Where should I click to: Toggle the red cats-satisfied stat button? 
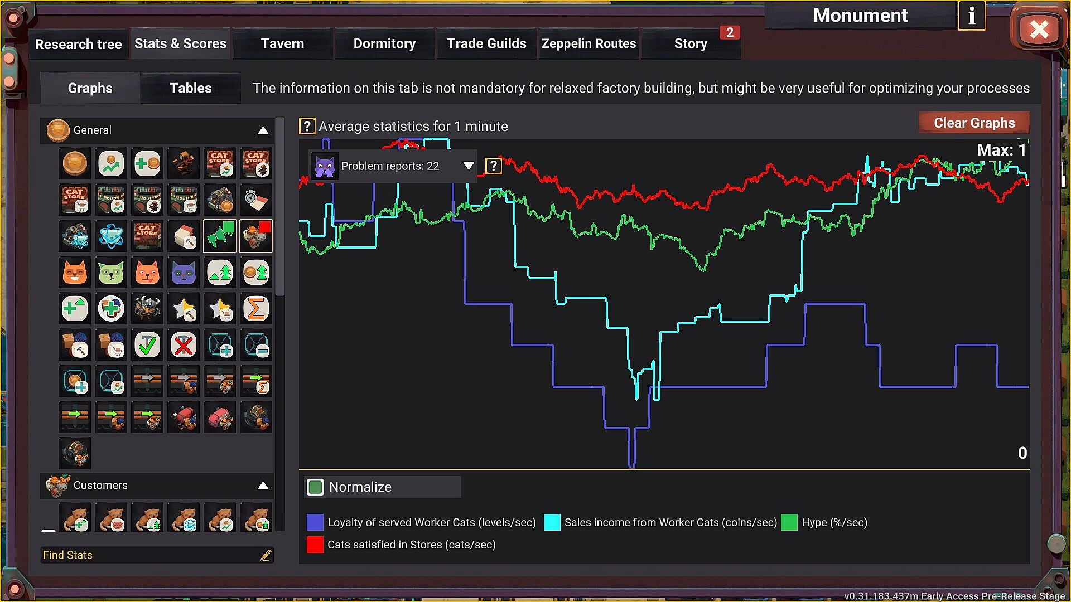[x=256, y=236]
